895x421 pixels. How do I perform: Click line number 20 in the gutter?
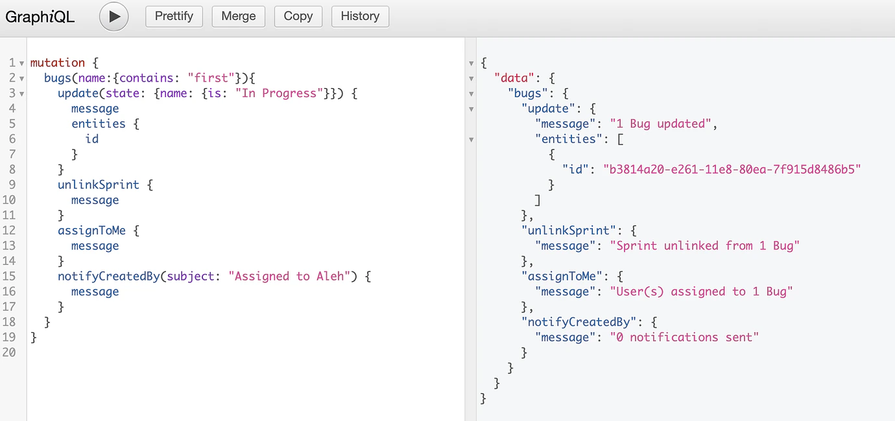pyautogui.click(x=9, y=352)
